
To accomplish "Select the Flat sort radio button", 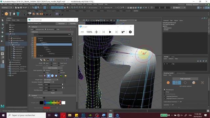I will point(55,29).
